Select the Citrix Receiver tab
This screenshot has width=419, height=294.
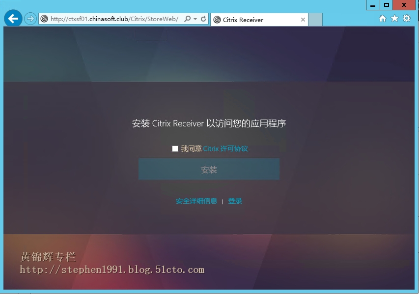[x=259, y=20]
